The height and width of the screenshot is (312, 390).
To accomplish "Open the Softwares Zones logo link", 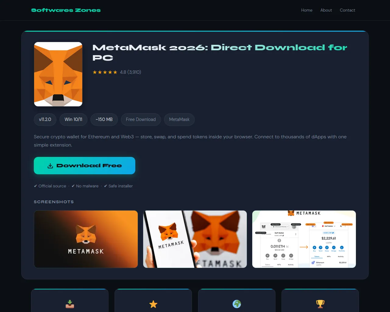I will tap(66, 10).
